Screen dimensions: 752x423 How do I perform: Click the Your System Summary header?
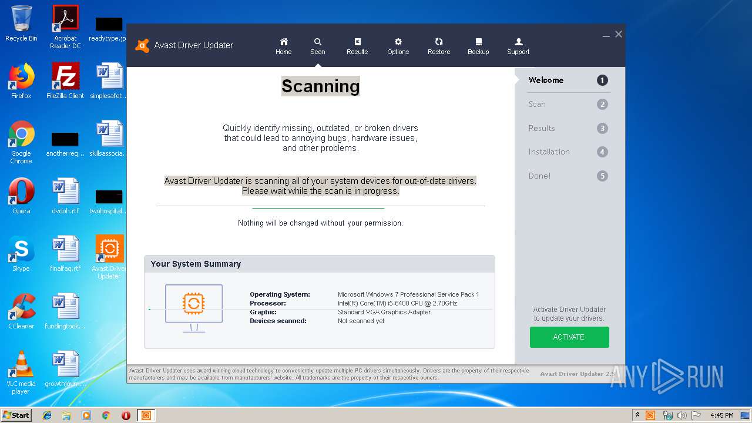tap(196, 264)
